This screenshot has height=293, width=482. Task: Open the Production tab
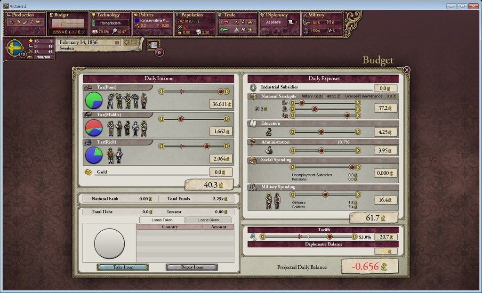click(x=25, y=24)
